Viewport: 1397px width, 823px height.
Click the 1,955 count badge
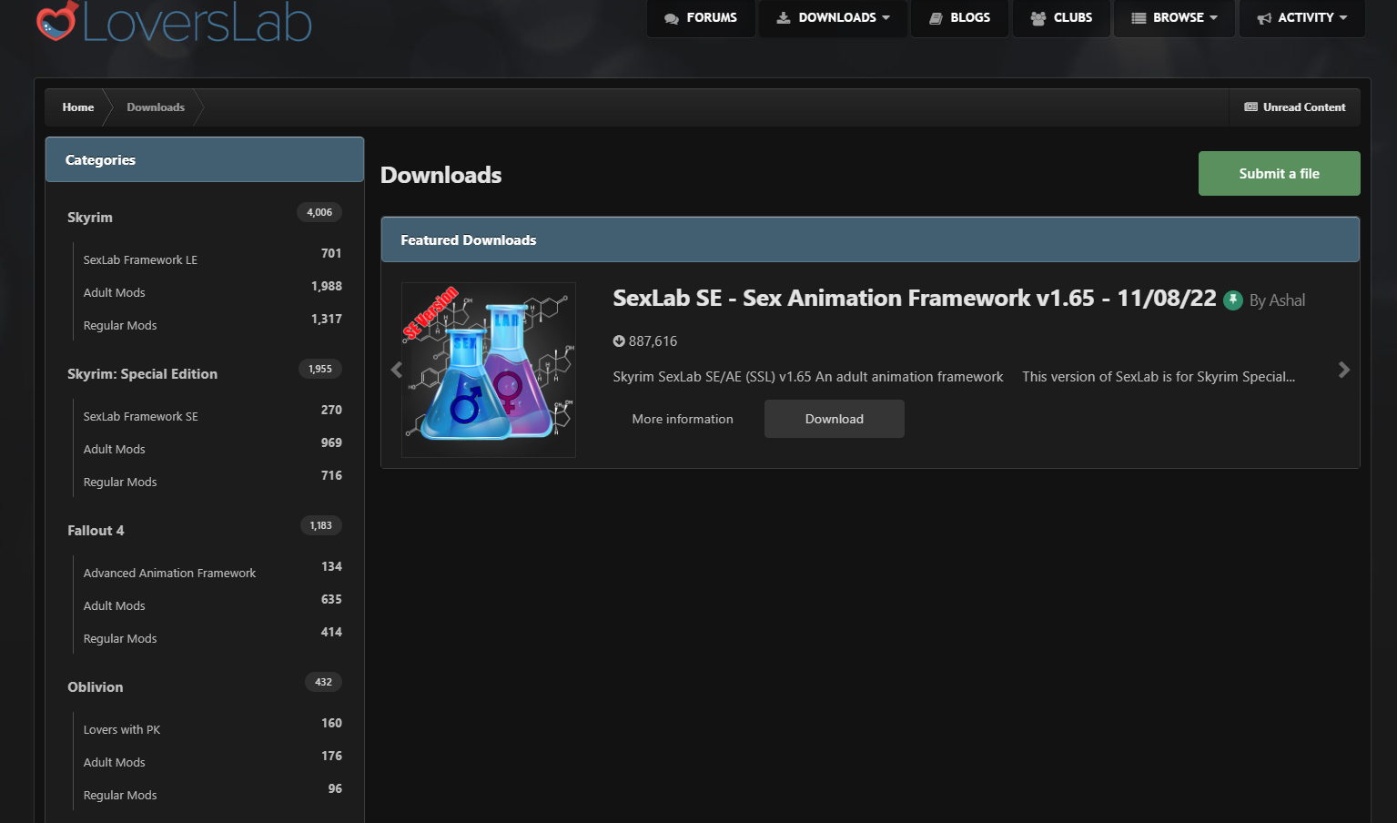click(320, 369)
